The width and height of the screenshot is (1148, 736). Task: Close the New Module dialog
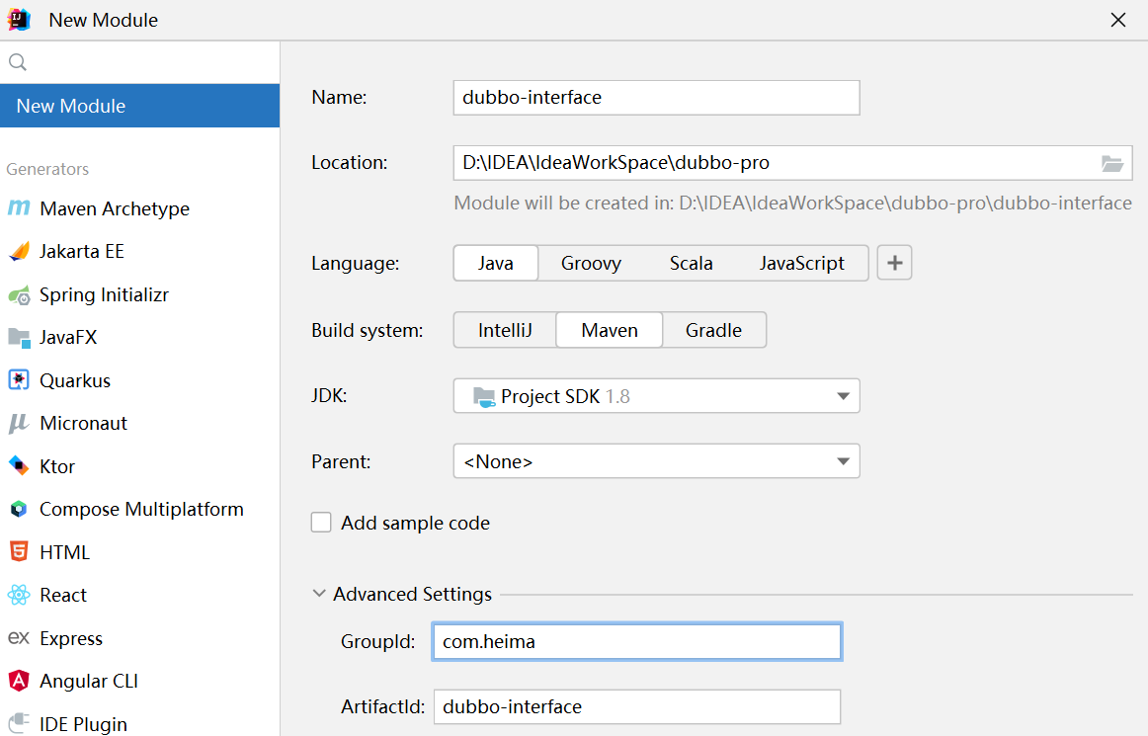click(x=1118, y=20)
